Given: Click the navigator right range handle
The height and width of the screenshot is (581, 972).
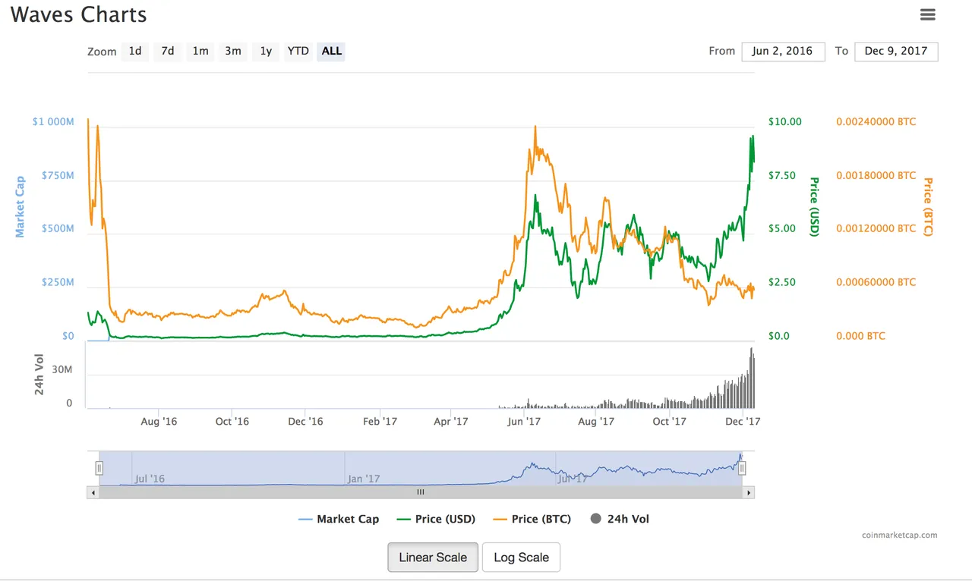Looking at the screenshot, I should pos(742,468).
